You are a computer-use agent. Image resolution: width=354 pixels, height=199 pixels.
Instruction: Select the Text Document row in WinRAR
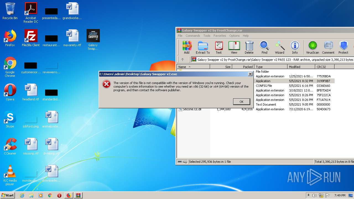[294, 104]
